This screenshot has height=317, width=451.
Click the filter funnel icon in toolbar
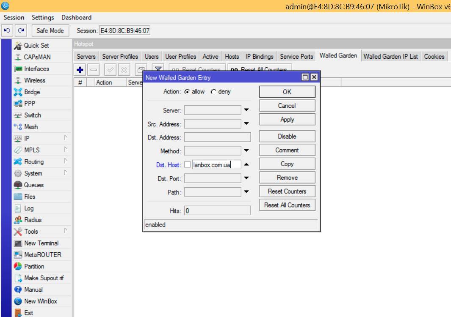pos(158,70)
